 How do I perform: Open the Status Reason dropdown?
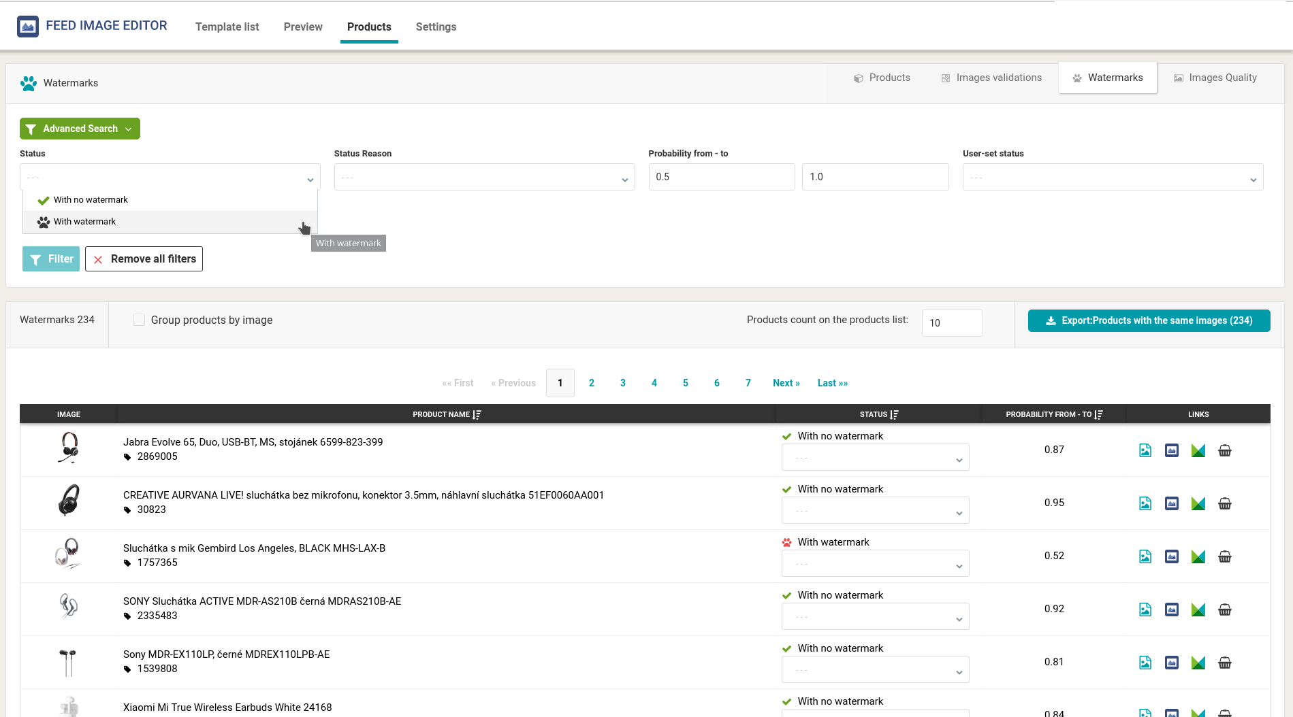pos(484,177)
